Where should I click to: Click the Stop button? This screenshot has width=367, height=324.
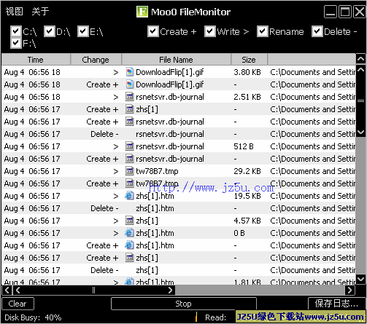click(x=184, y=304)
